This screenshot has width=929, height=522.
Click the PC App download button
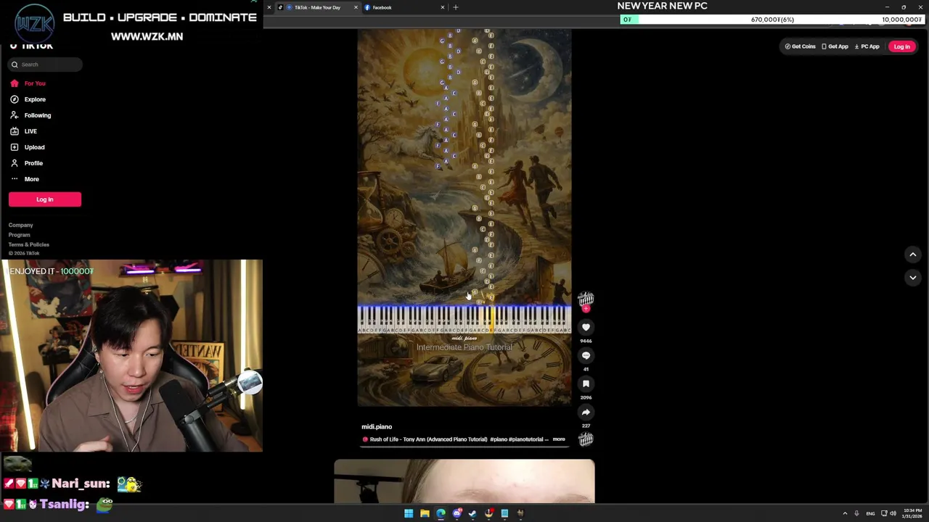867,46
